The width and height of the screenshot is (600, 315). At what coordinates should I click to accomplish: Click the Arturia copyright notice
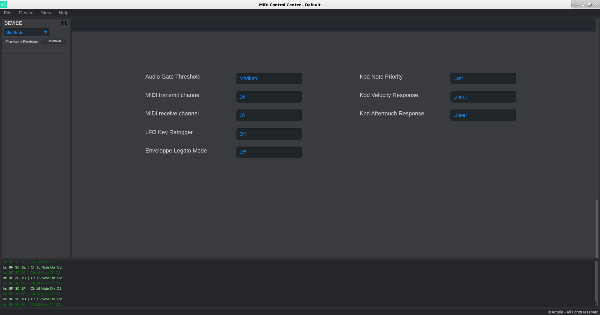(573, 312)
